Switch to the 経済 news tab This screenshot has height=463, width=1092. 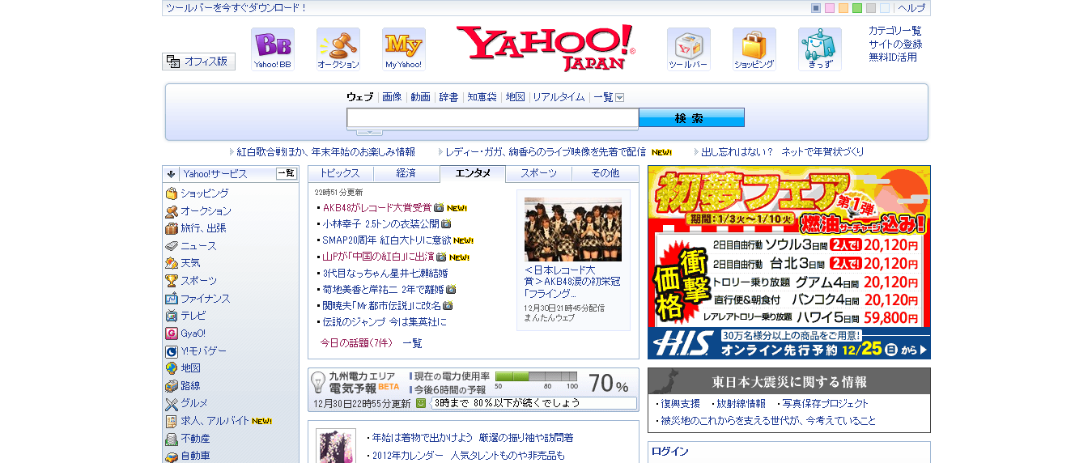coord(406,174)
